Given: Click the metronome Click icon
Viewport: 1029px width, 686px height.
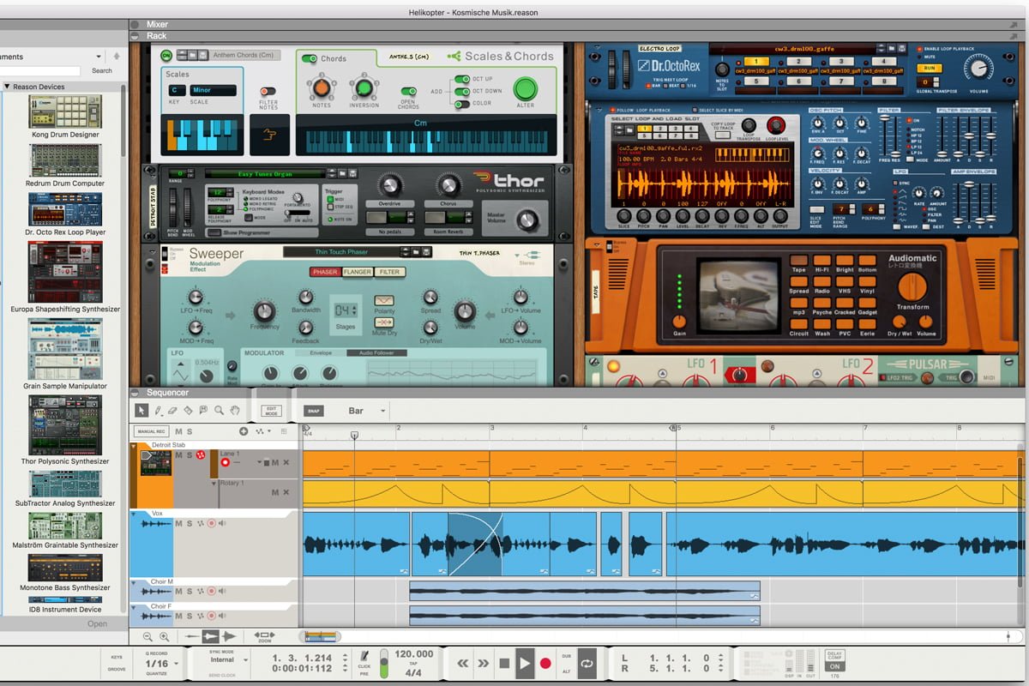Looking at the screenshot, I should pos(364,656).
